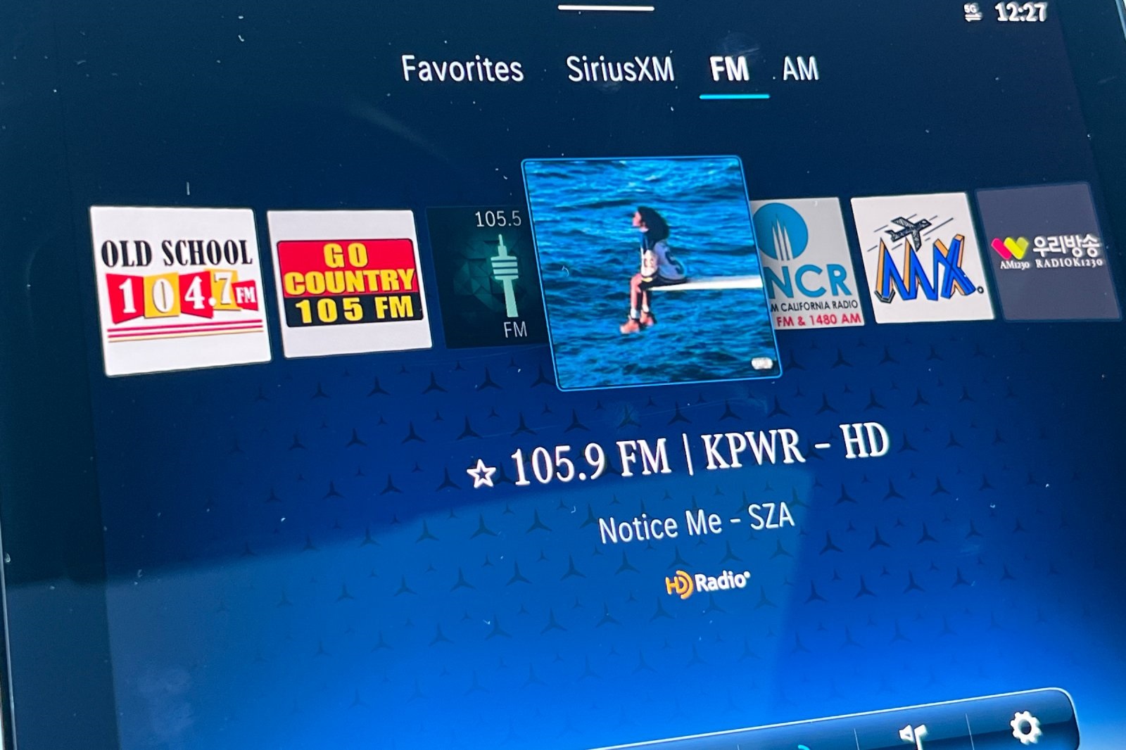Open radio settings gear icon
Image resolution: width=1126 pixels, height=750 pixels.
1025,727
